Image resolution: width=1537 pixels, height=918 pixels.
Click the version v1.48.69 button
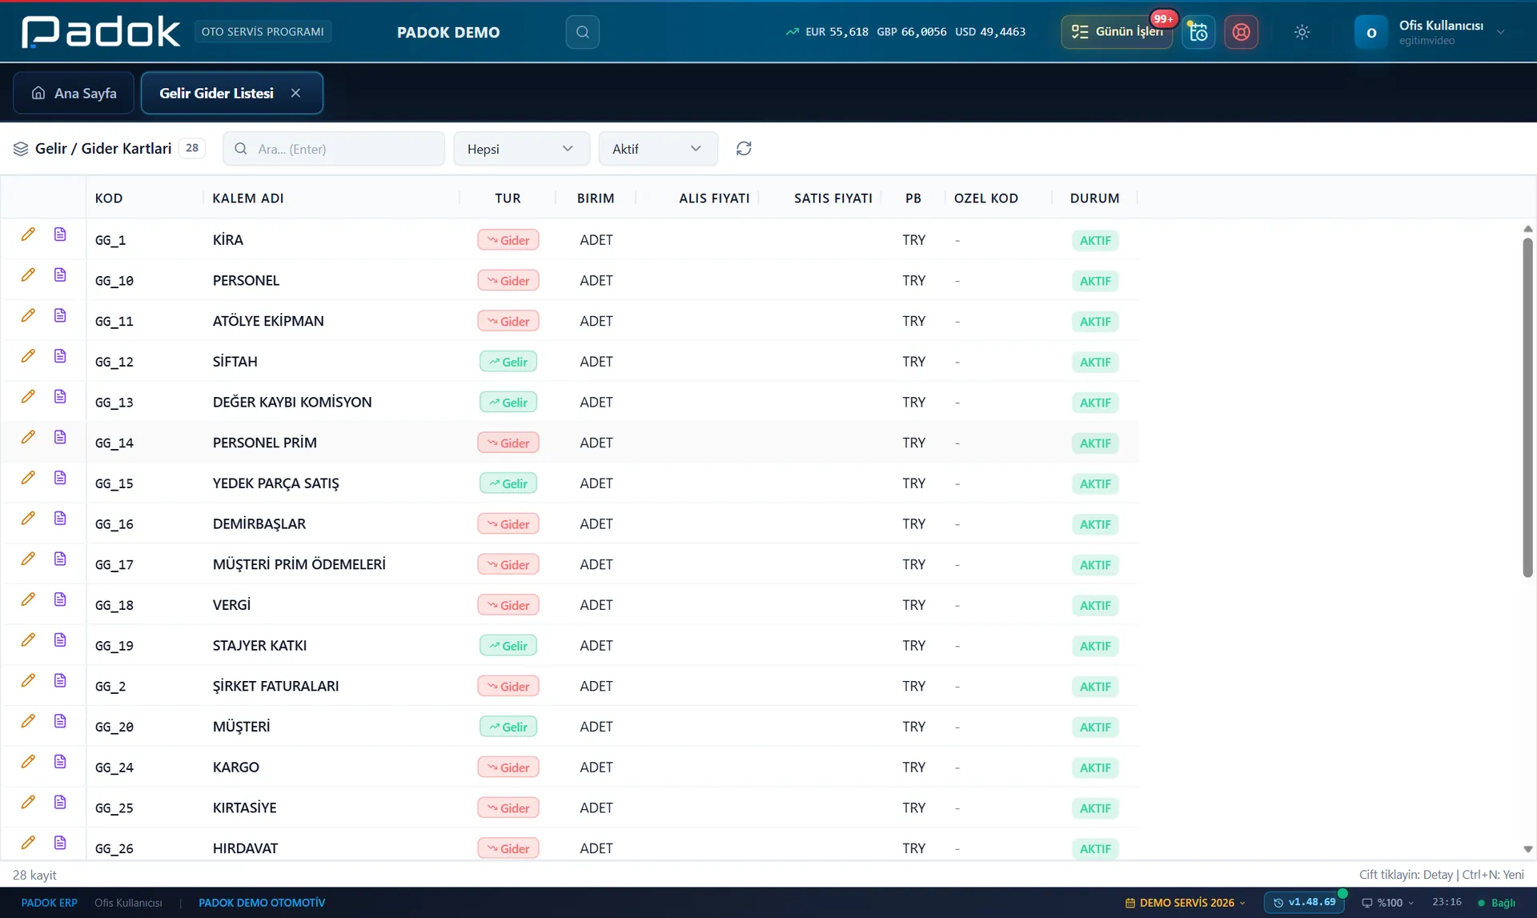point(1304,903)
